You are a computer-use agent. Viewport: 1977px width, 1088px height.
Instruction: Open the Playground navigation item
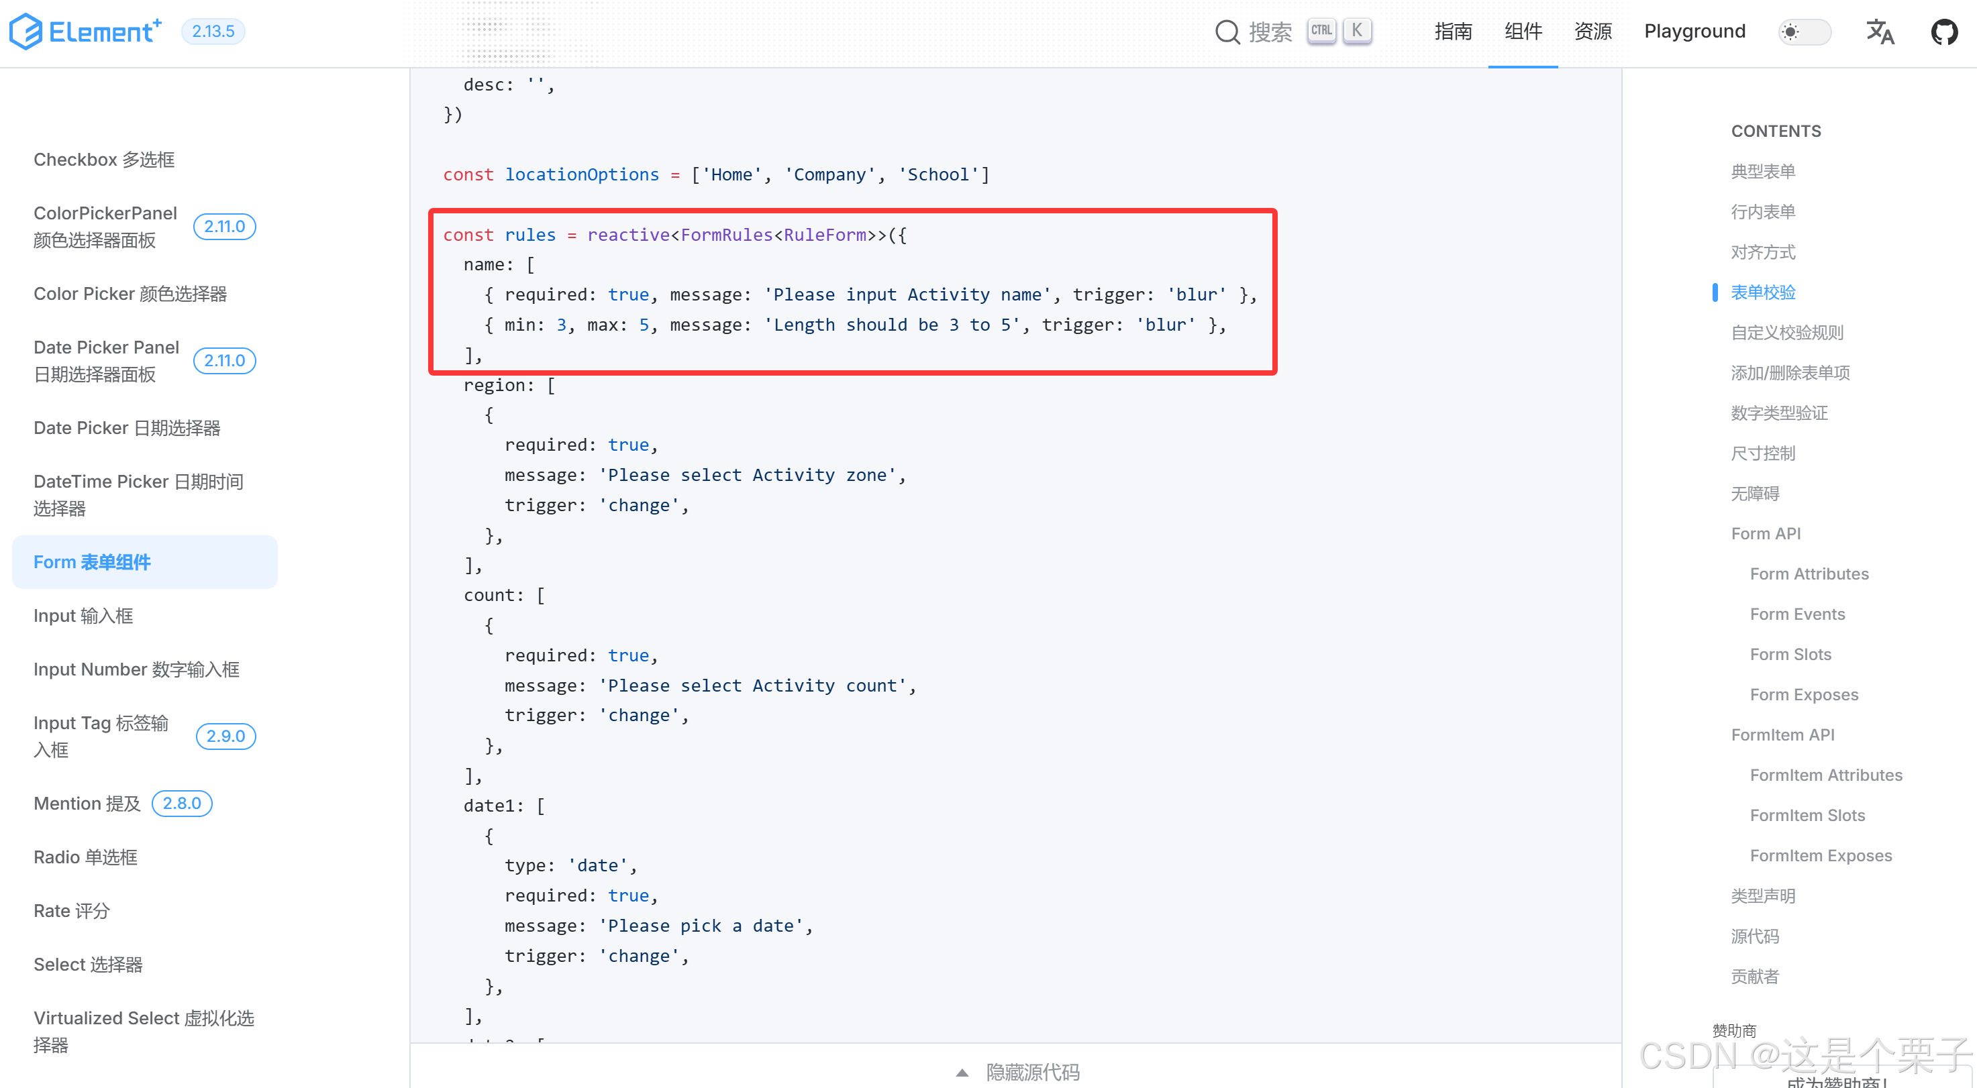[x=1694, y=32]
